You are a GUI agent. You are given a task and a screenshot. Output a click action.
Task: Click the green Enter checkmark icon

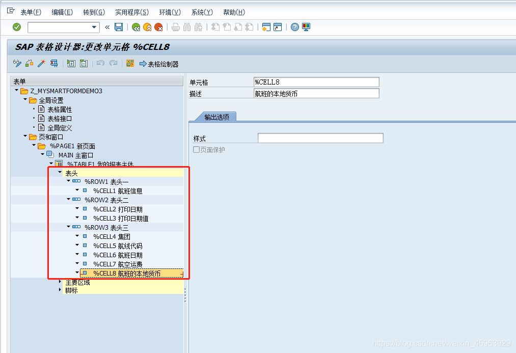coord(17,27)
